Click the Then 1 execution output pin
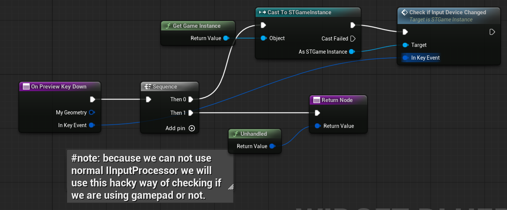 tap(191, 113)
